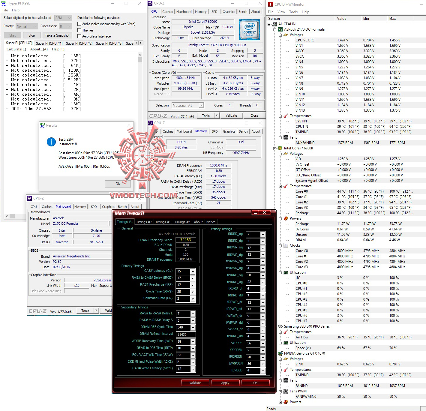The width and height of the screenshot is (426, 411).
Task: Enable the Themes disable option
Action: [x=79, y=30]
